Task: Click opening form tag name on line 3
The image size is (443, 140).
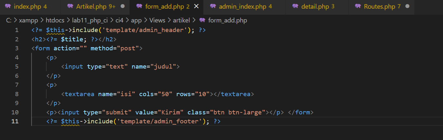Action: [x=42, y=48]
